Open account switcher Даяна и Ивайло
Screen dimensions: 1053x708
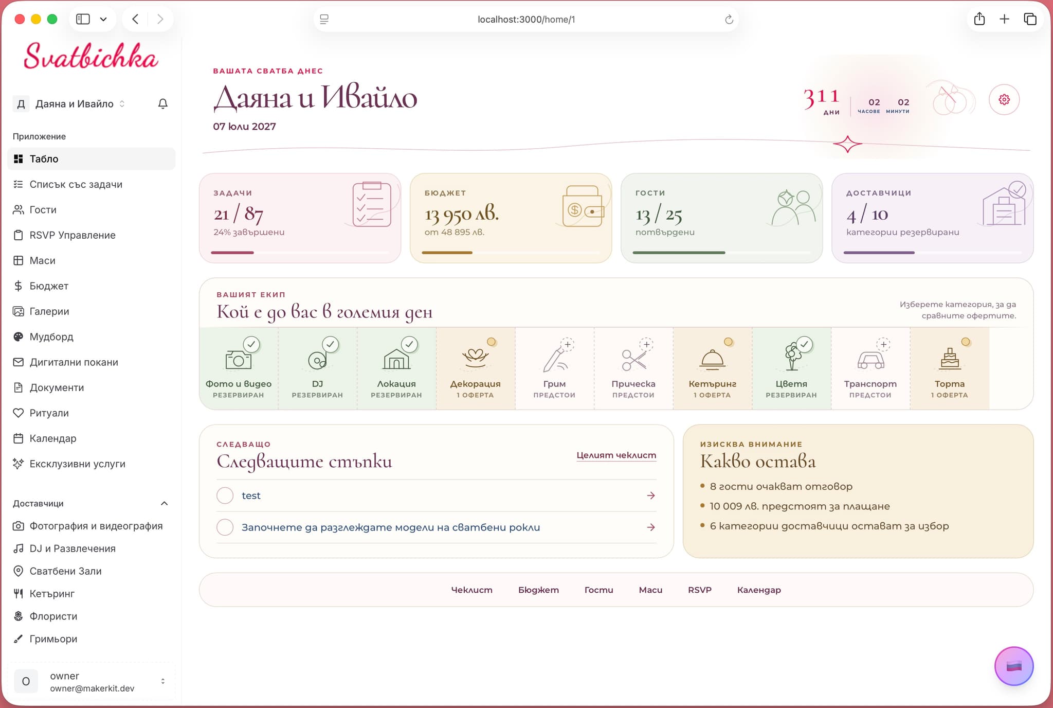(69, 103)
